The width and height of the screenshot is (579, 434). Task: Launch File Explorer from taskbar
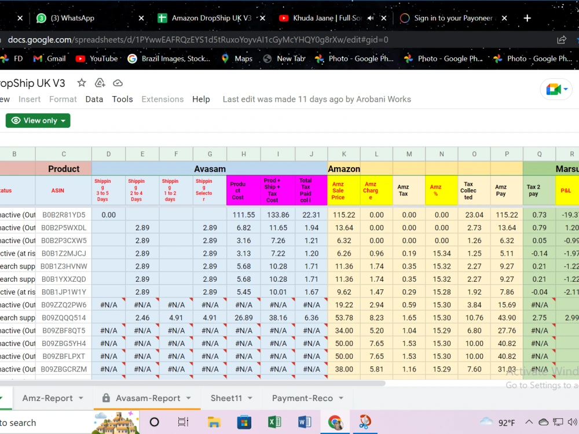[214, 422]
